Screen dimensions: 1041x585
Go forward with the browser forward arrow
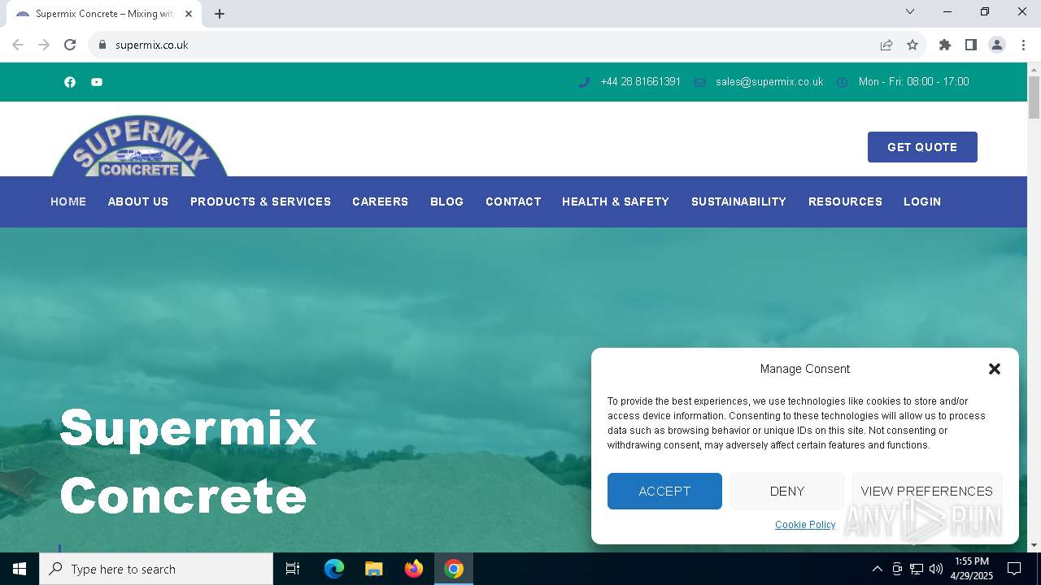(44, 45)
